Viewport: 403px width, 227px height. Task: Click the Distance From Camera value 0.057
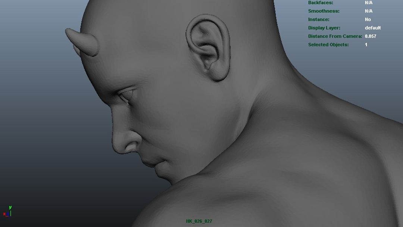point(370,36)
